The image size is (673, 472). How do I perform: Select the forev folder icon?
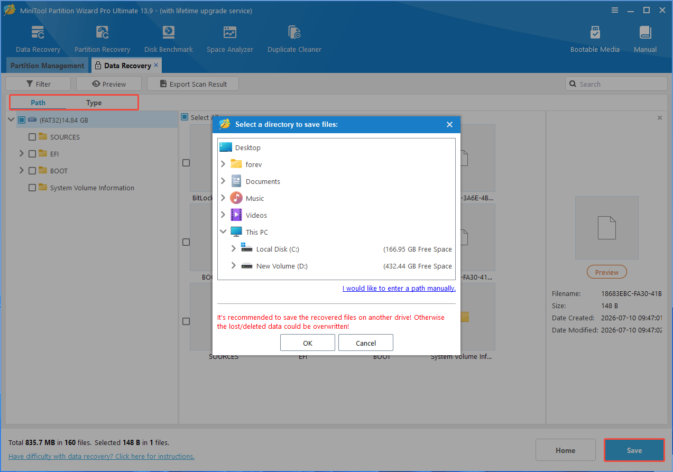(236, 164)
